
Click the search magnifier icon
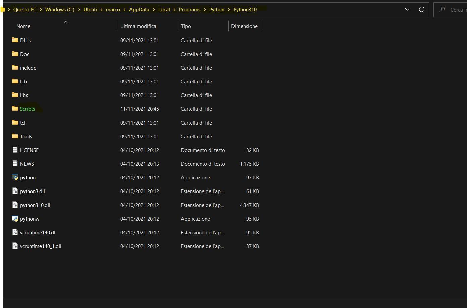pos(442,9)
